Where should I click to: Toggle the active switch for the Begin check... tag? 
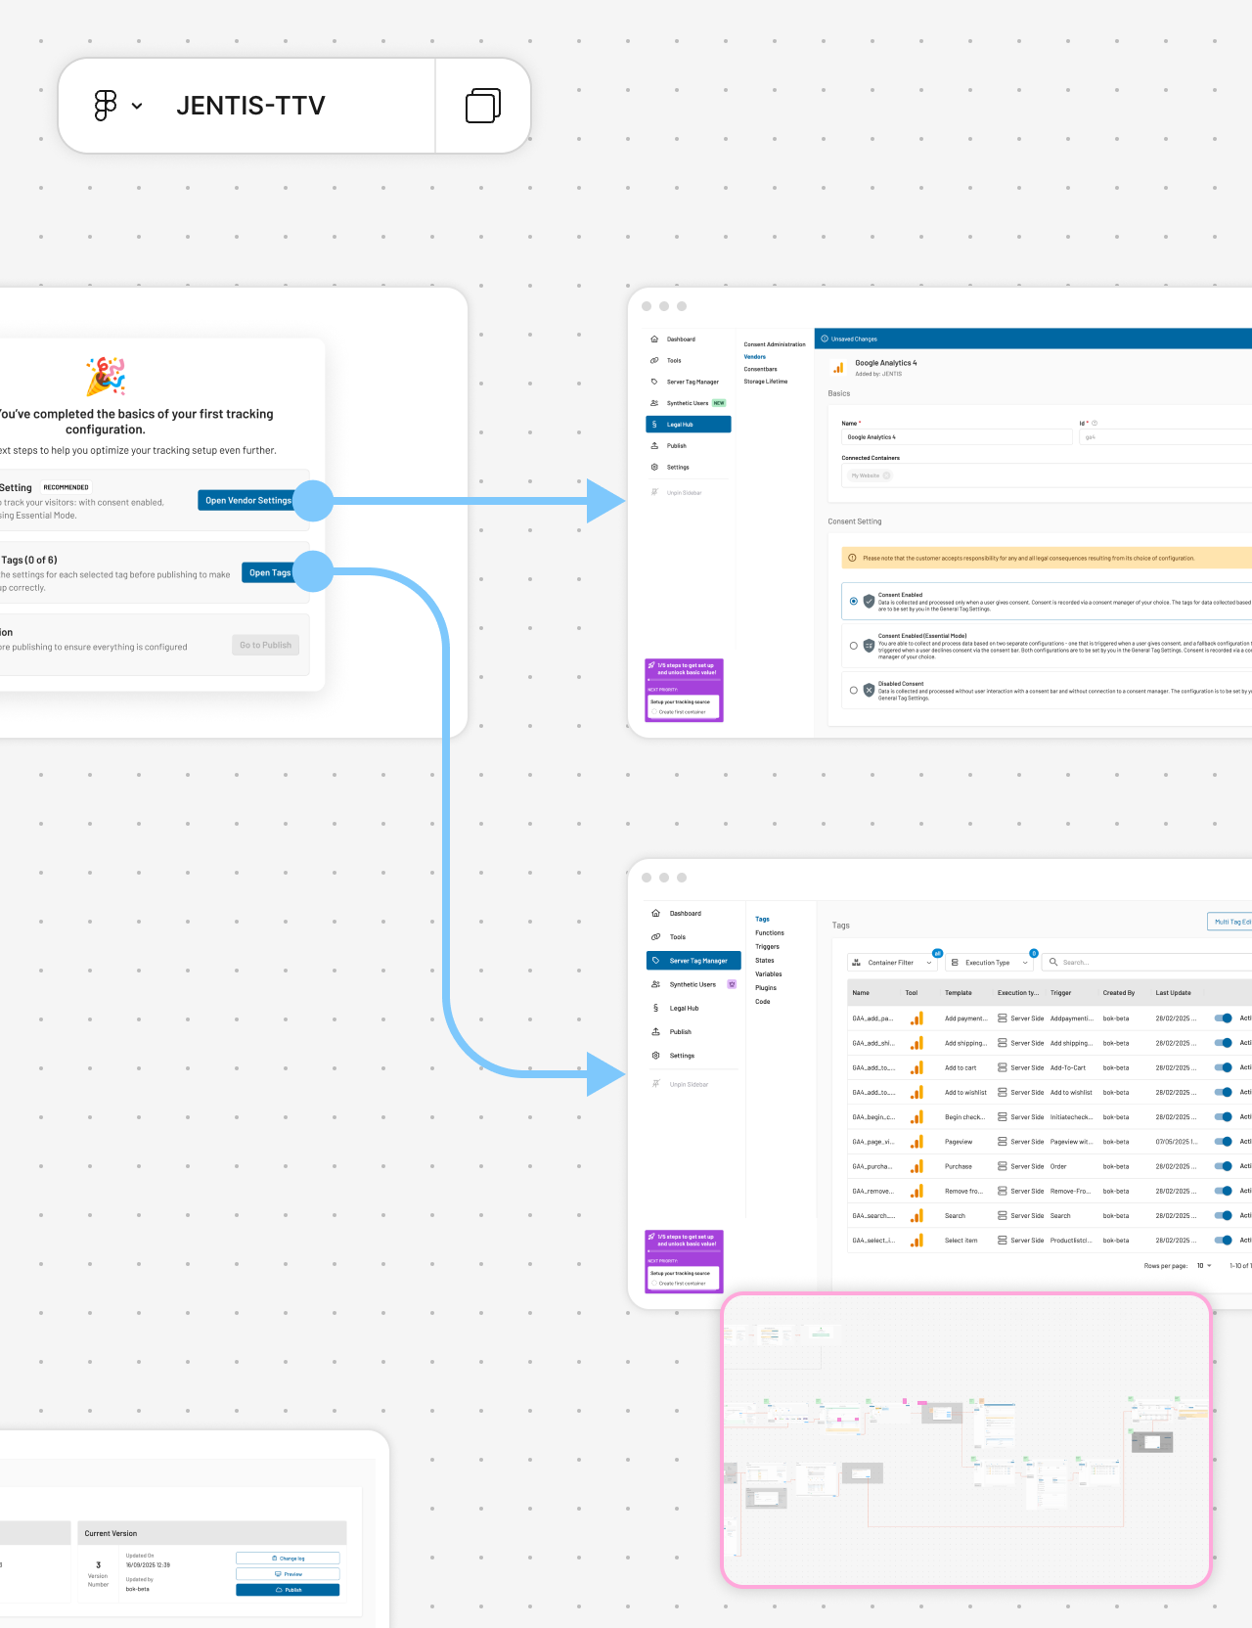pos(1224,1116)
